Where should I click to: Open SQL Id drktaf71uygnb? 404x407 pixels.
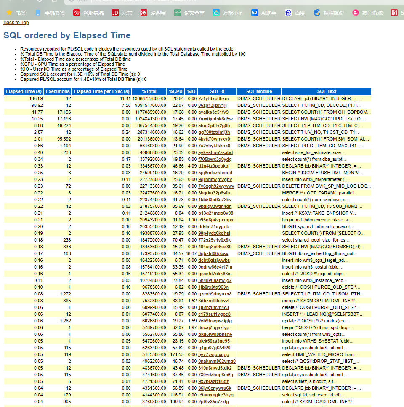click(x=213, y=227)
